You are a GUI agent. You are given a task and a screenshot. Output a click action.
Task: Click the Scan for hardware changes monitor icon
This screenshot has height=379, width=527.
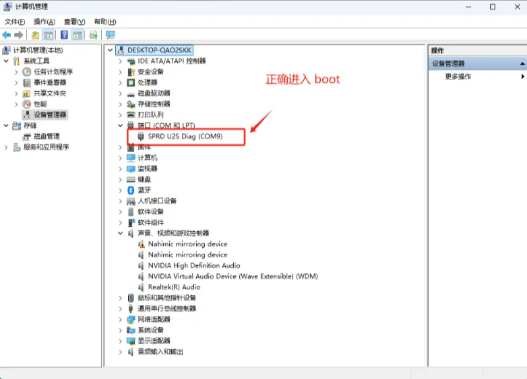point(111,35)
